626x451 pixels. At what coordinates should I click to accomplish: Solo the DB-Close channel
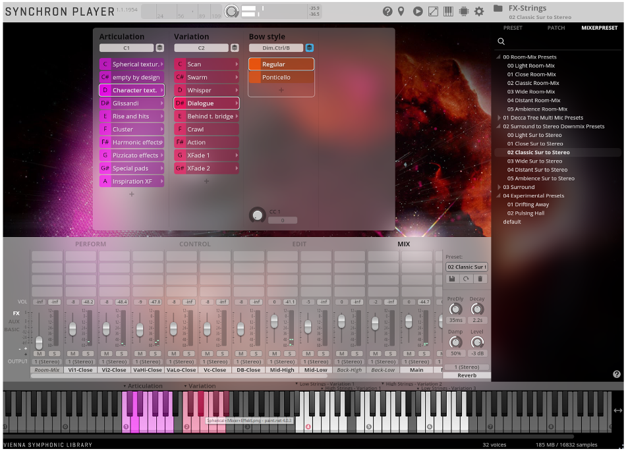pyautogui.click(x=256, y=354)
